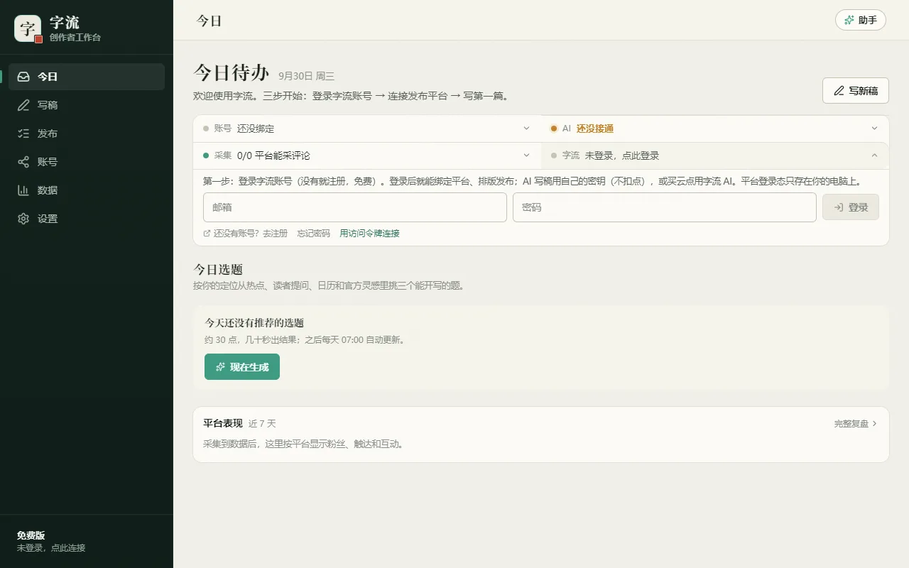The width and height of the screenshot is (909, 568).
Task: Open 数据 bar chart icon in sidebar
Action: [23, 190]
